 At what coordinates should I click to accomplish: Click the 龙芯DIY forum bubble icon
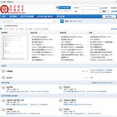pyautogui.click(x=3, y=78)
